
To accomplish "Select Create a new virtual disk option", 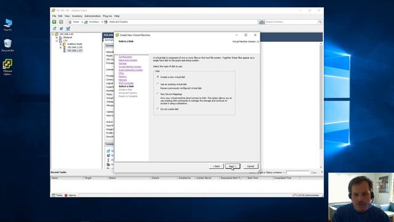I will (x=158, y=76).
